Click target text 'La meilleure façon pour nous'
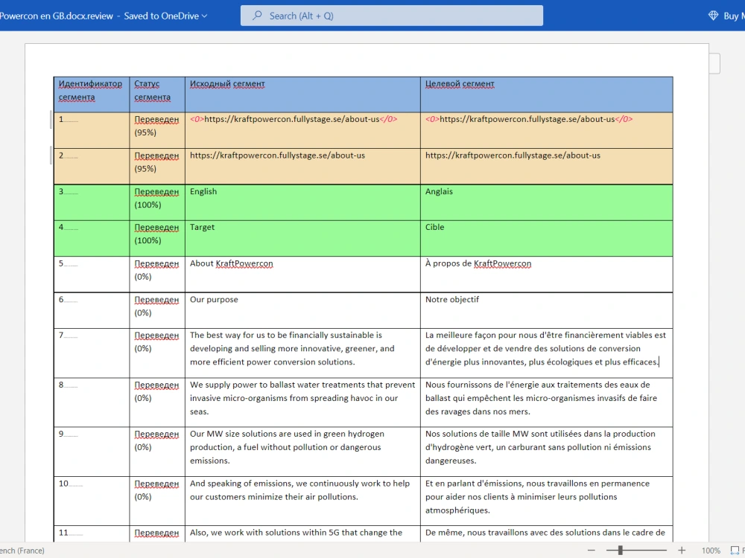The height and width of the screenshot is (558, 745). [484, 335]
